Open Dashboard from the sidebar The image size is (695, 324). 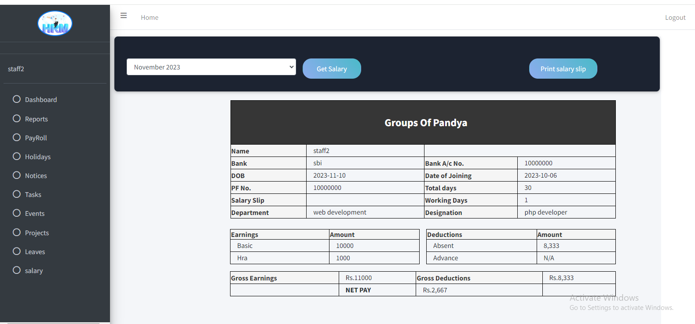click(x=41, y=100)
